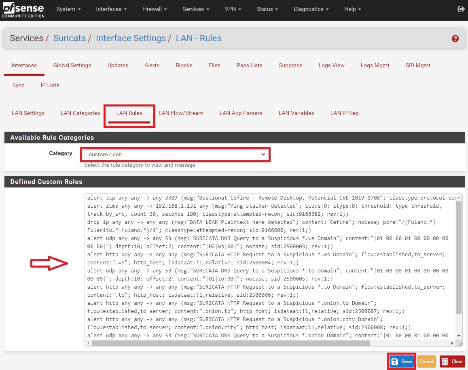This screenshot has width=468, height=370.
Task: Open the Interfaces navigation menu
Action: pos(111,9)
